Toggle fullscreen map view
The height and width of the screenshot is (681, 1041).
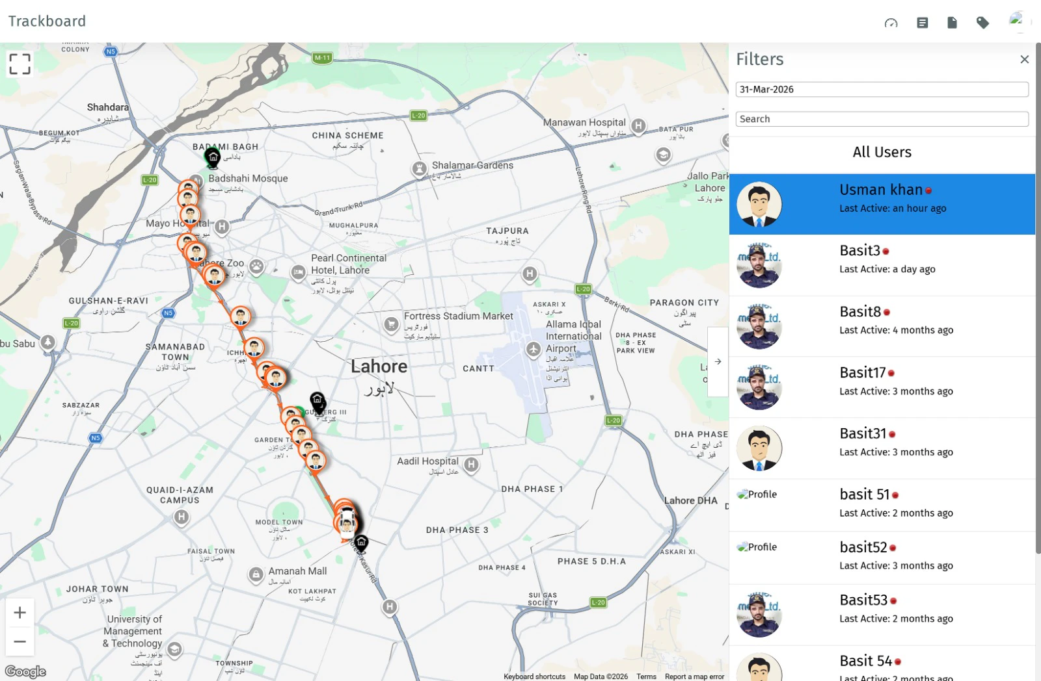pos(20,64)
